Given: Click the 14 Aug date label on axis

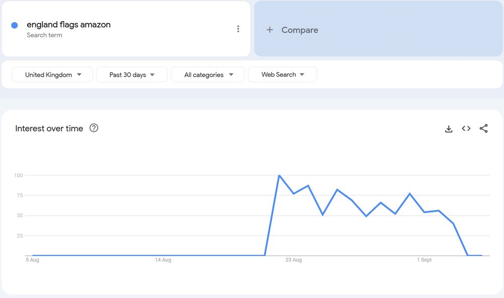Looking at the screenshot, I should point(163,260).
